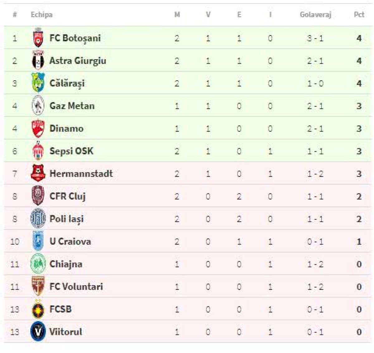Click the Viitorul round badge
The height and width of the screenshot is (353, 374).
pos(38,331)
